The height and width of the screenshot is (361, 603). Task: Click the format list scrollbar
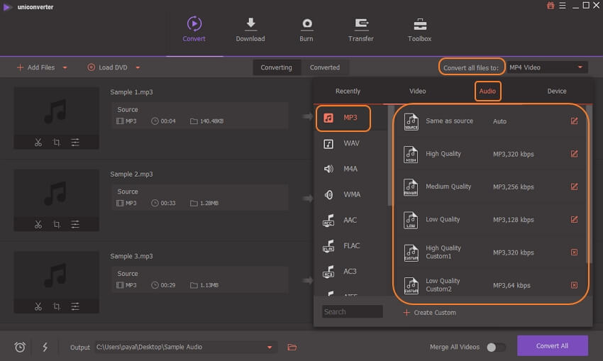(x=390, y=156)
